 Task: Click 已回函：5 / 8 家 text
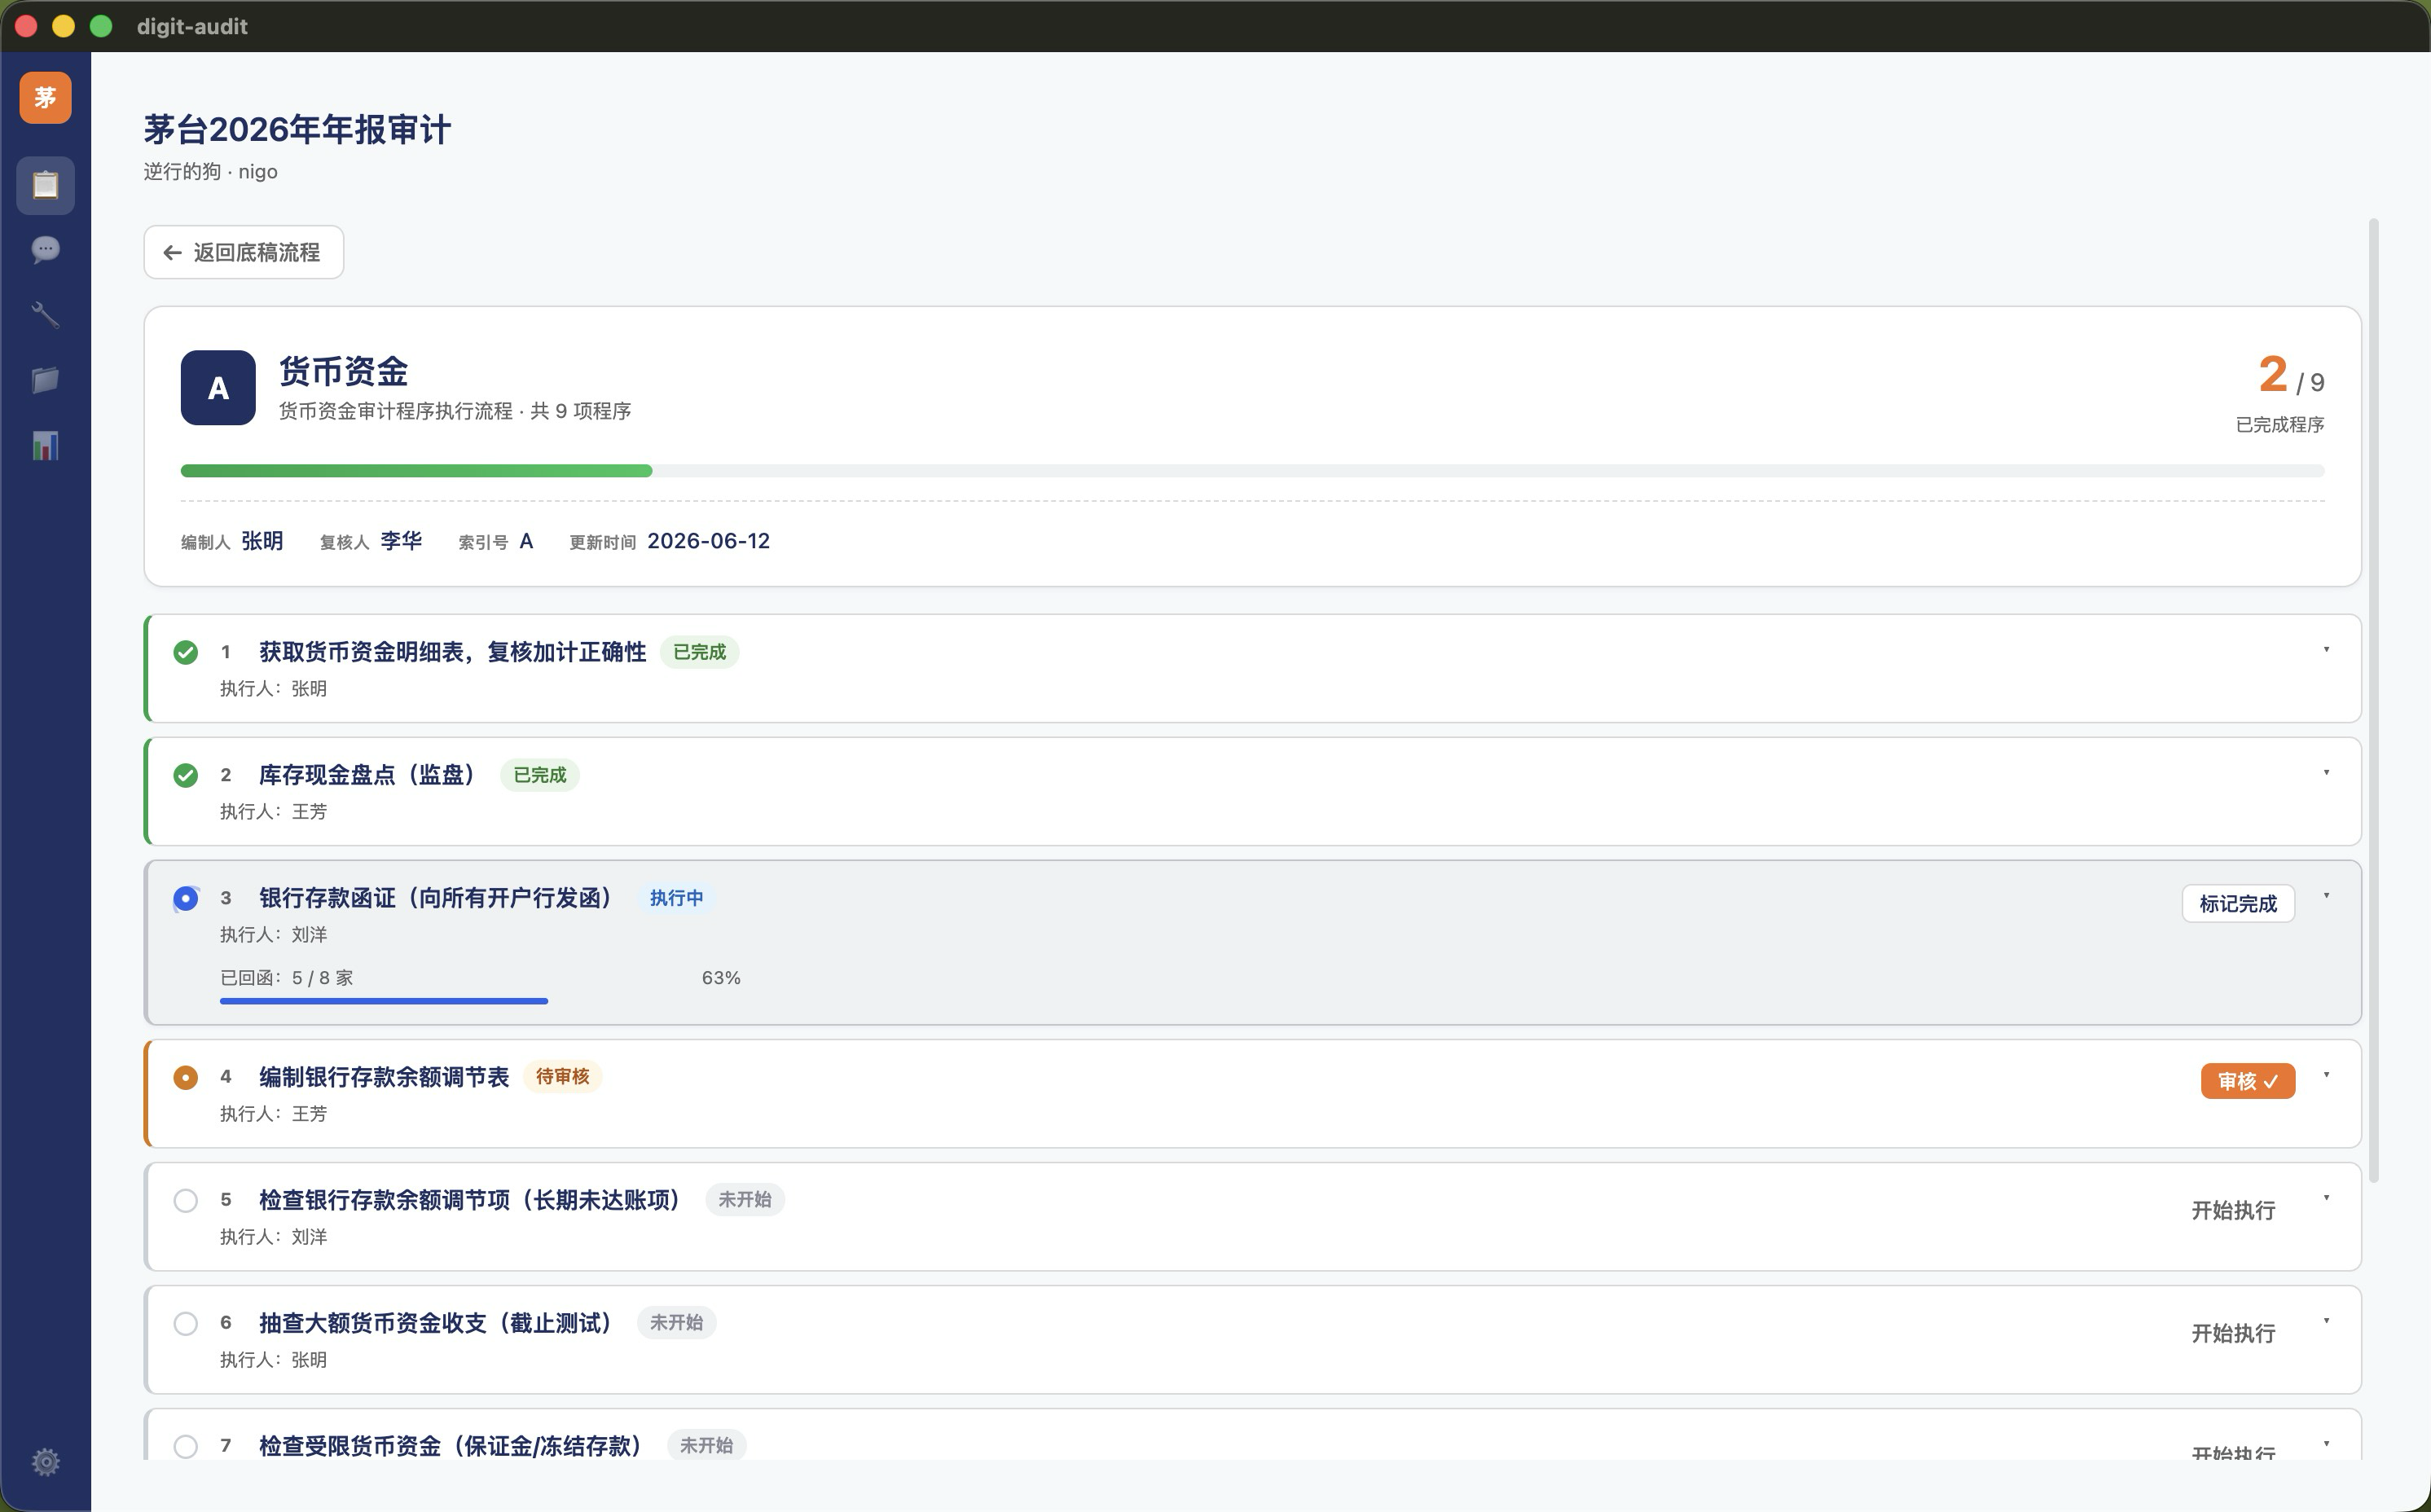[287, 978]
